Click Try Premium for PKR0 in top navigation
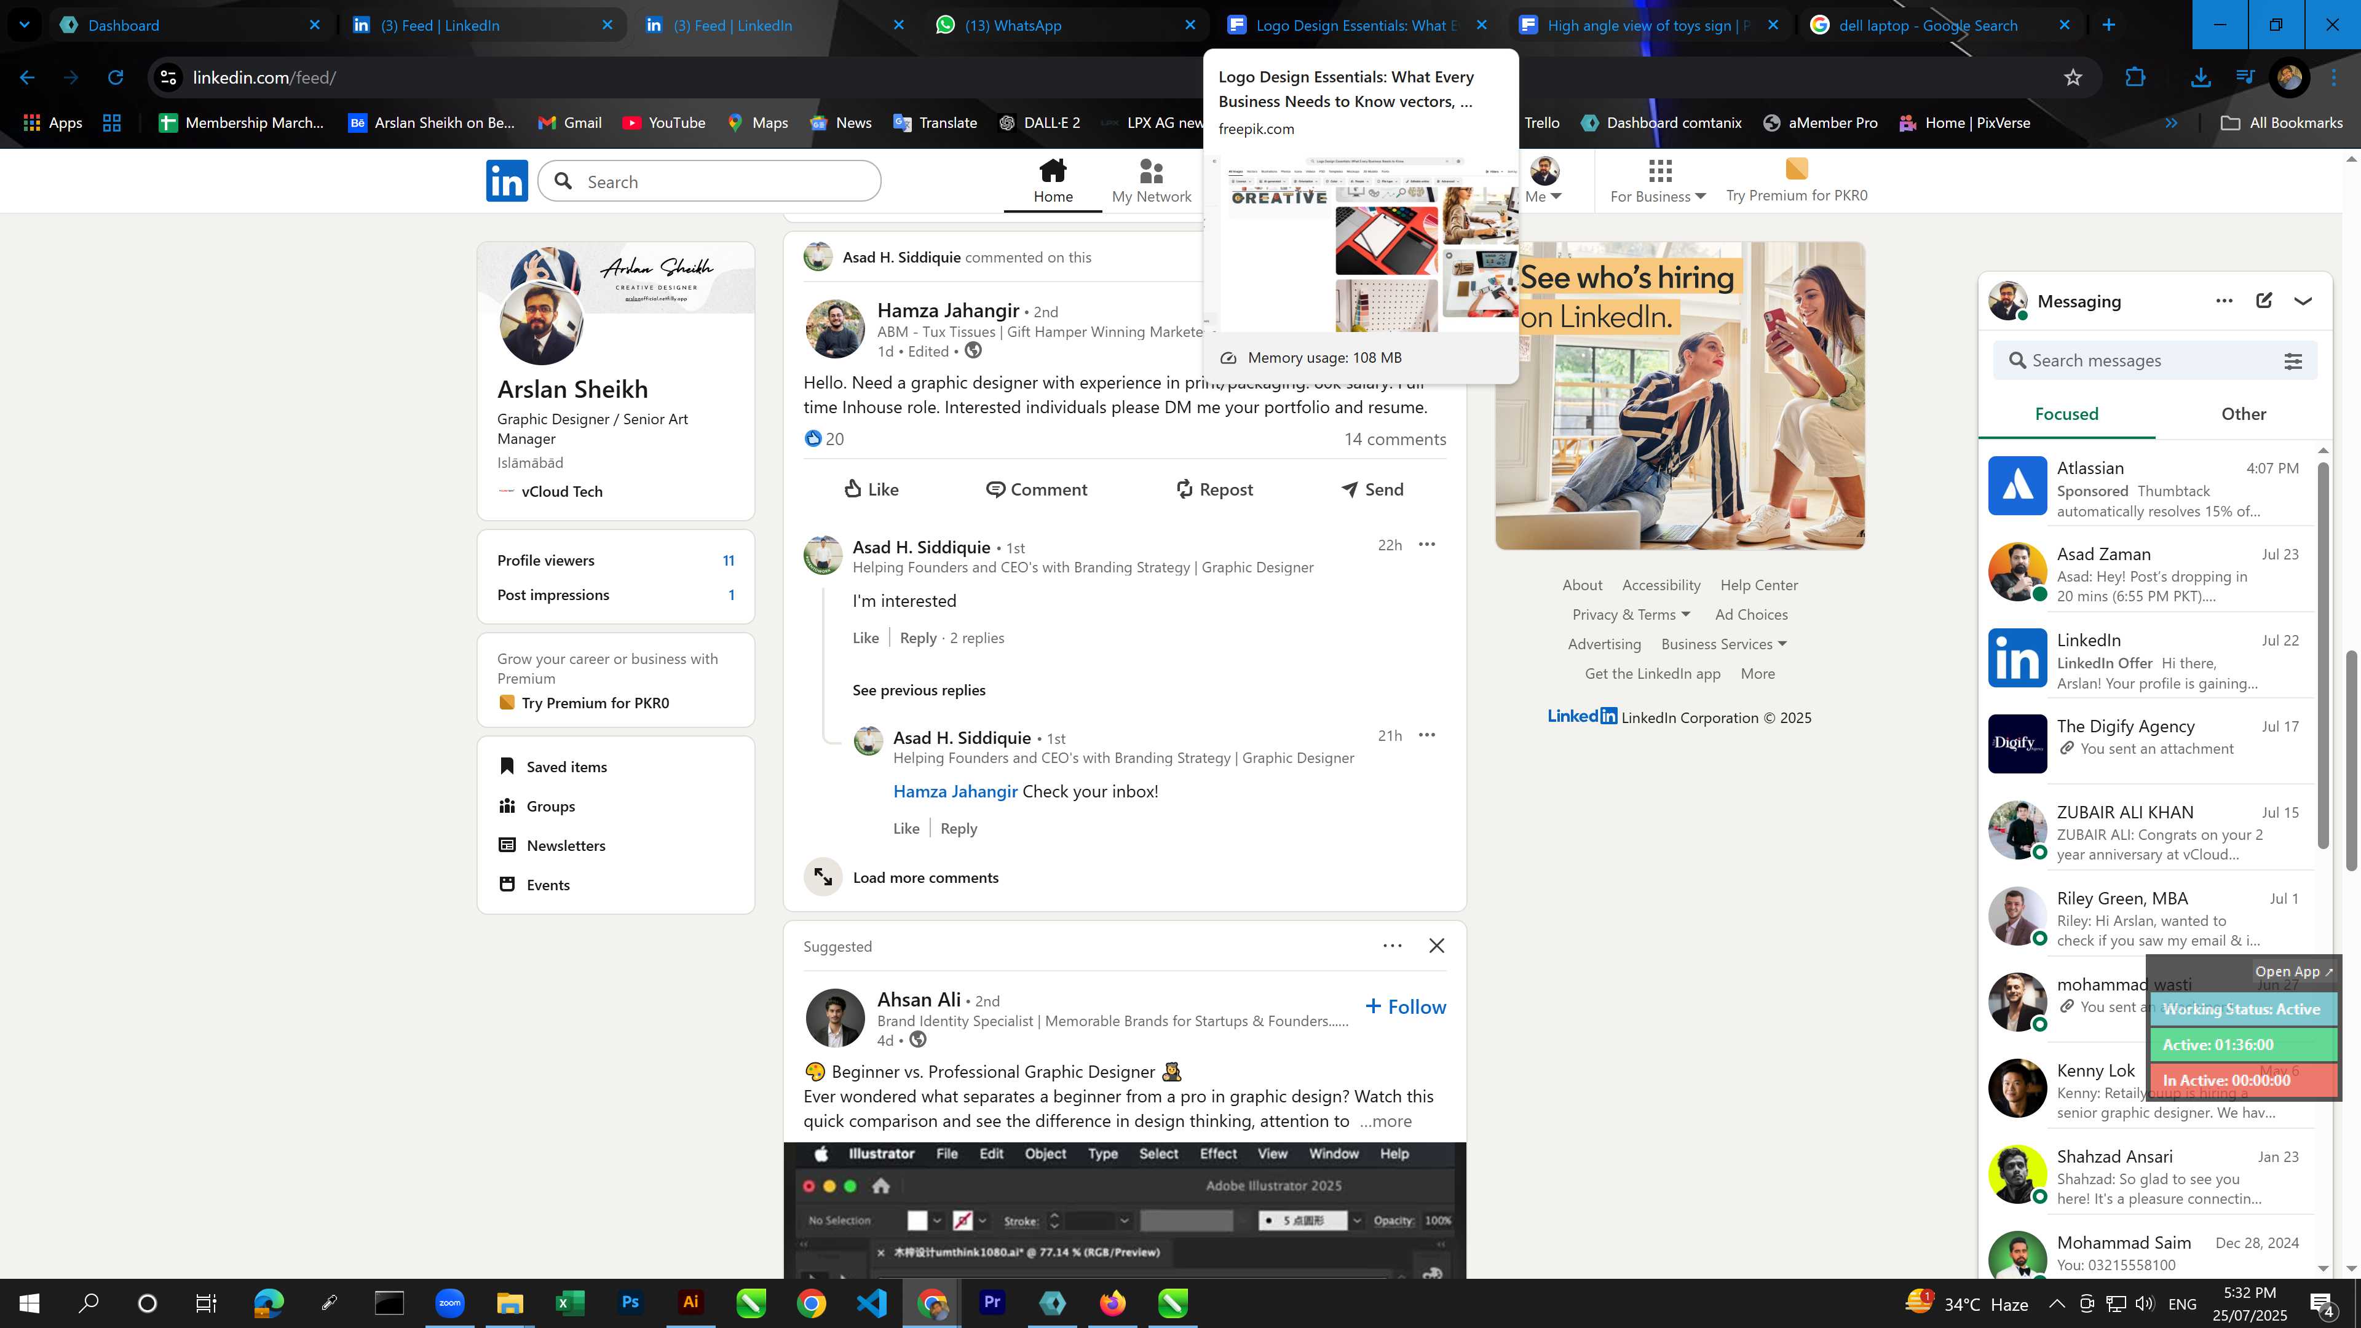Screen dimensions: 2361x1328 click(1797, 181)
